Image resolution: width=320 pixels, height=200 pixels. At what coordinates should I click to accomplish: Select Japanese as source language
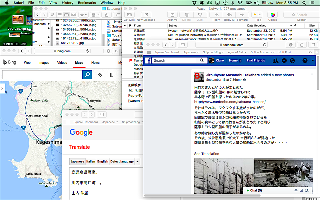tap(77, 161)
